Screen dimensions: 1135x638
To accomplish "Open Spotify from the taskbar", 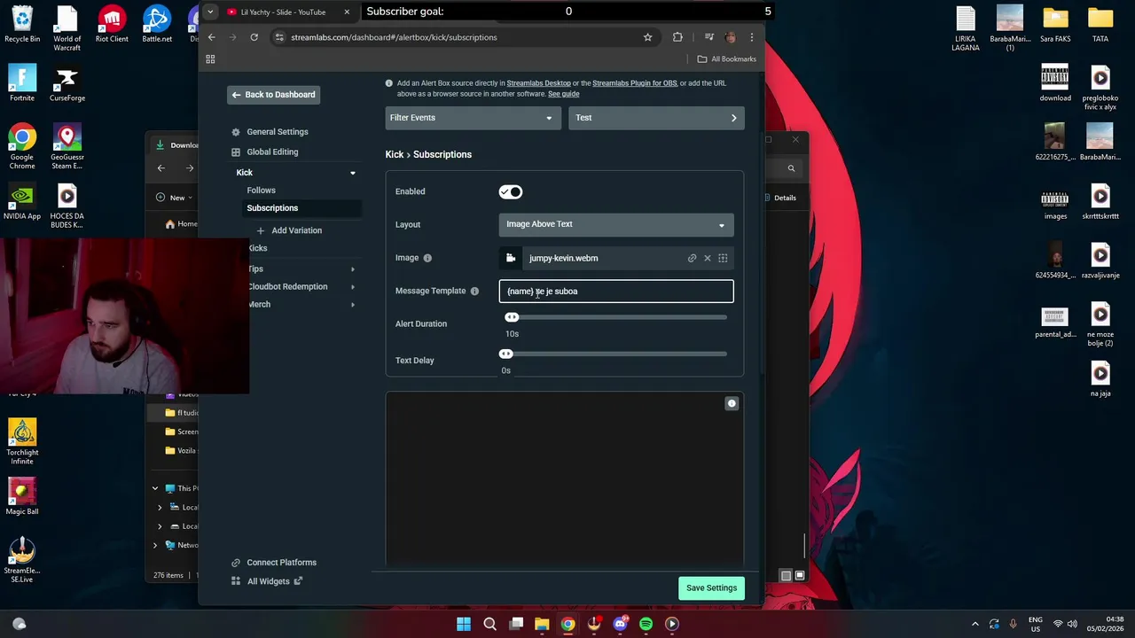I will pos(646,624).
